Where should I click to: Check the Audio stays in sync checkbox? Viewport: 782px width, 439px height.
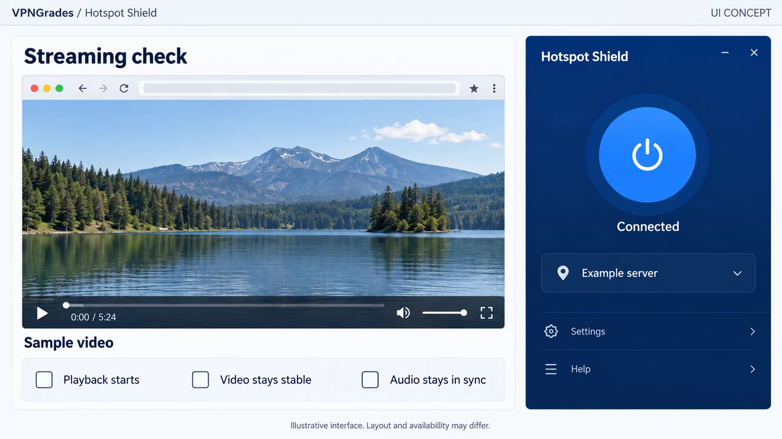[x=370, y=379]
